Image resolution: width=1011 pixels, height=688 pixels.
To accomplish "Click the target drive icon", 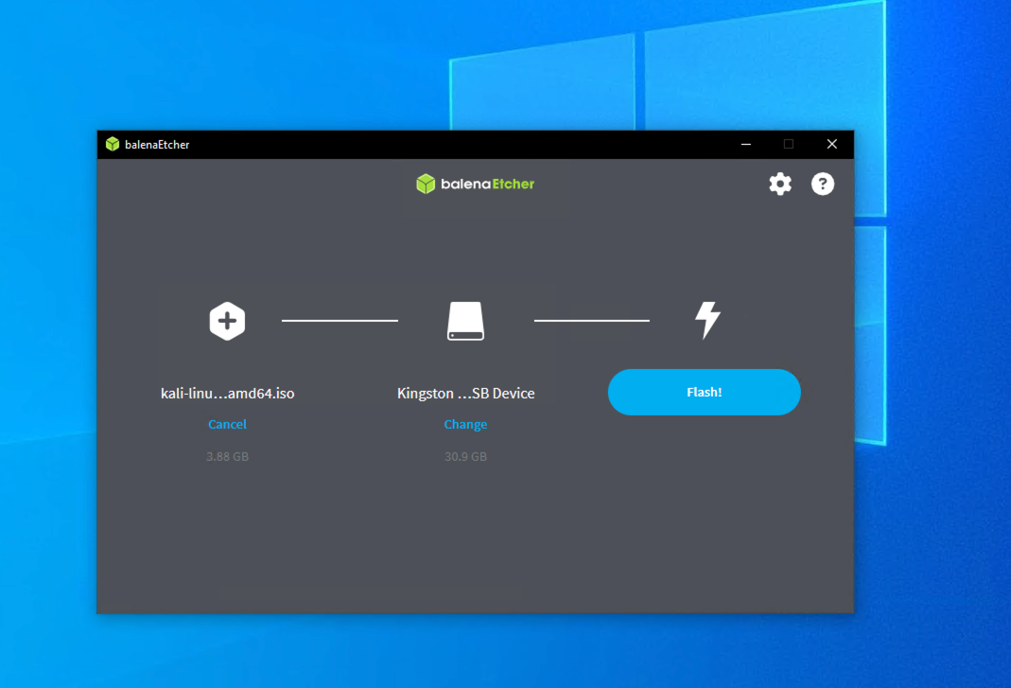I will (x=465, y=321).
